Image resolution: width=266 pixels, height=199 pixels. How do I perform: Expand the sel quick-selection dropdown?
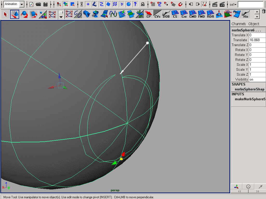(233, 4)
